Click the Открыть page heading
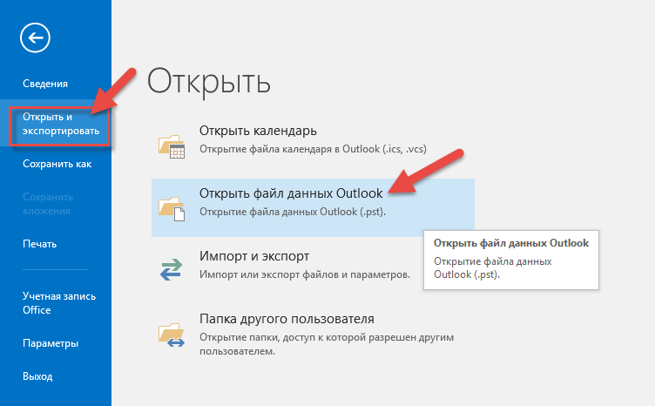The height and width of the screenshot is (406, 655). click(x=208, y=81)
